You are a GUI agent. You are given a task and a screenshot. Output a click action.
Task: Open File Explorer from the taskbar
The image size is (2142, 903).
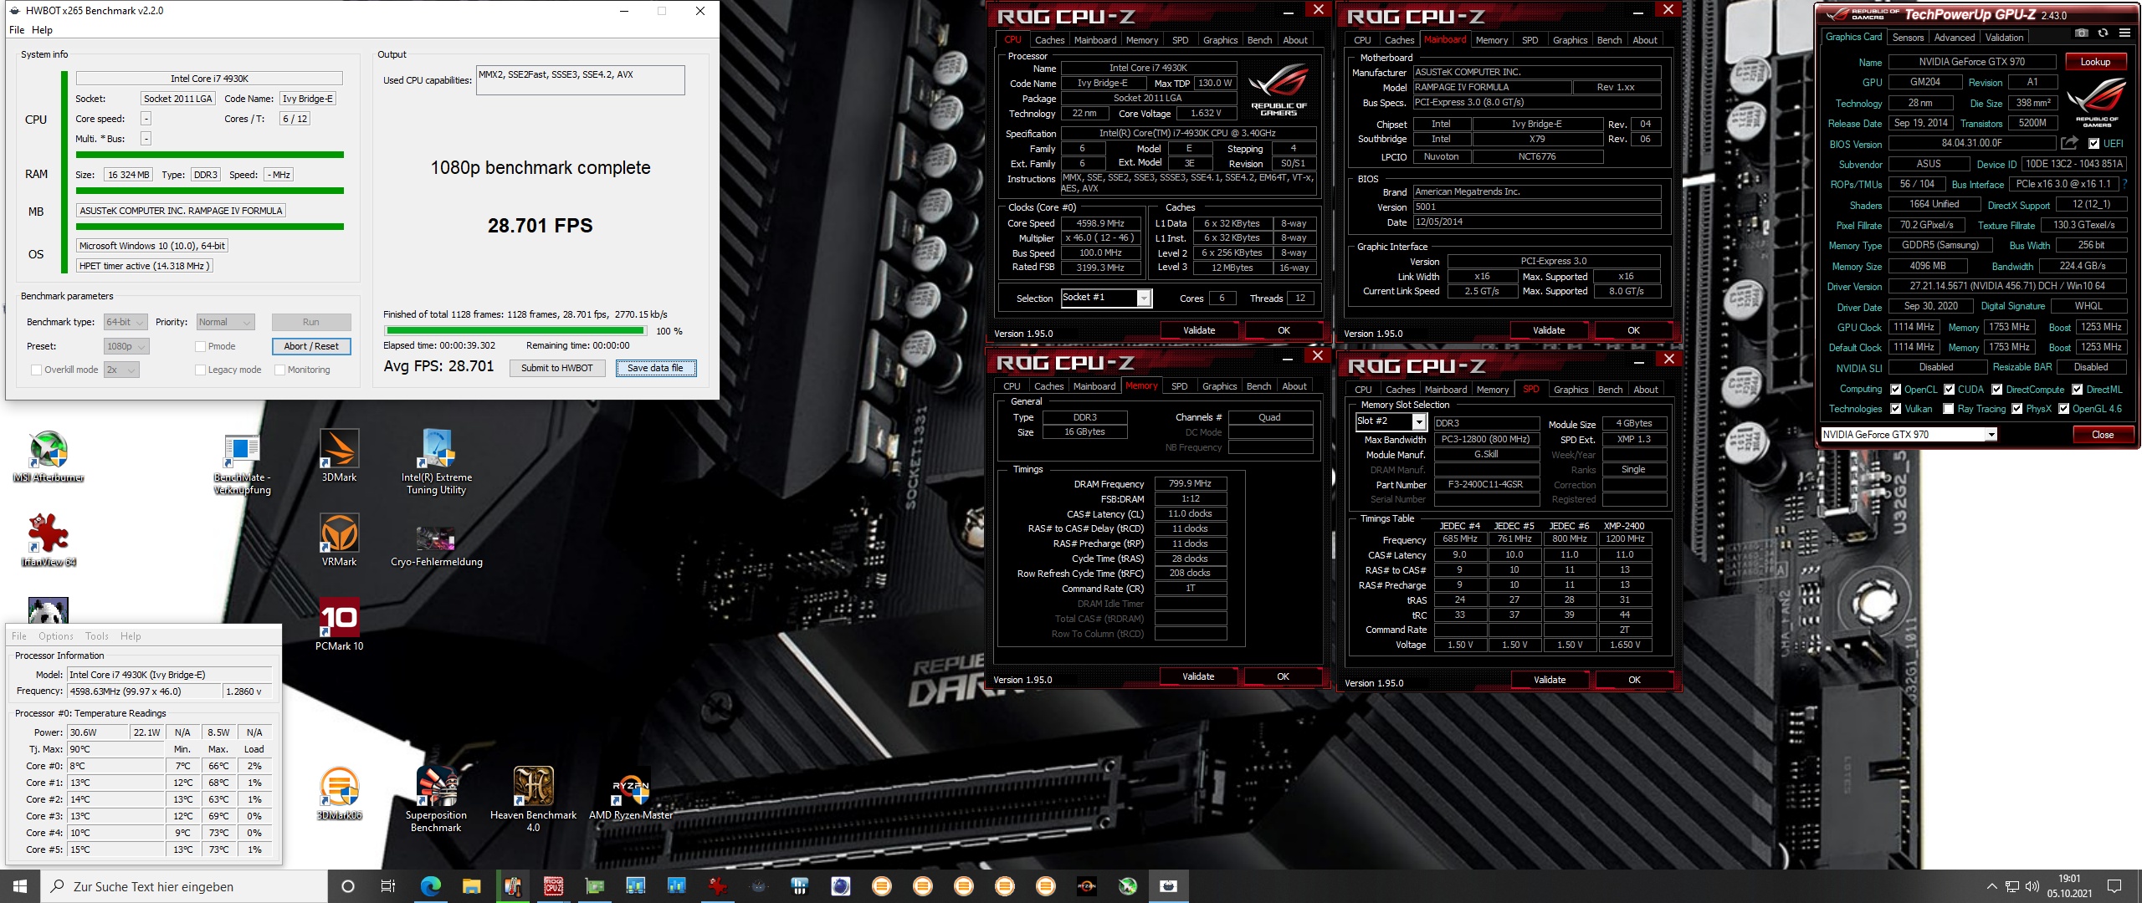click(x=471, y=886)
